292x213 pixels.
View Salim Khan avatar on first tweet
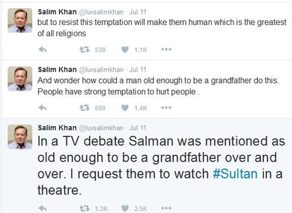pyautogui.click(x=20, y=20)
